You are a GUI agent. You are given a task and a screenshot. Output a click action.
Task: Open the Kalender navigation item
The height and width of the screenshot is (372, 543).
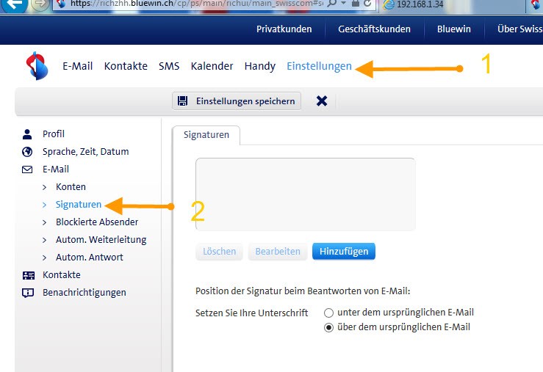[x=212, y=66]
